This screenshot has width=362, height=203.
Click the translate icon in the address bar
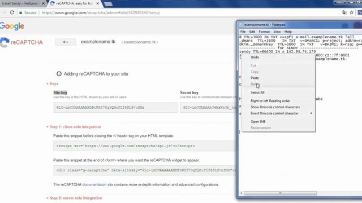coord(344,12)
